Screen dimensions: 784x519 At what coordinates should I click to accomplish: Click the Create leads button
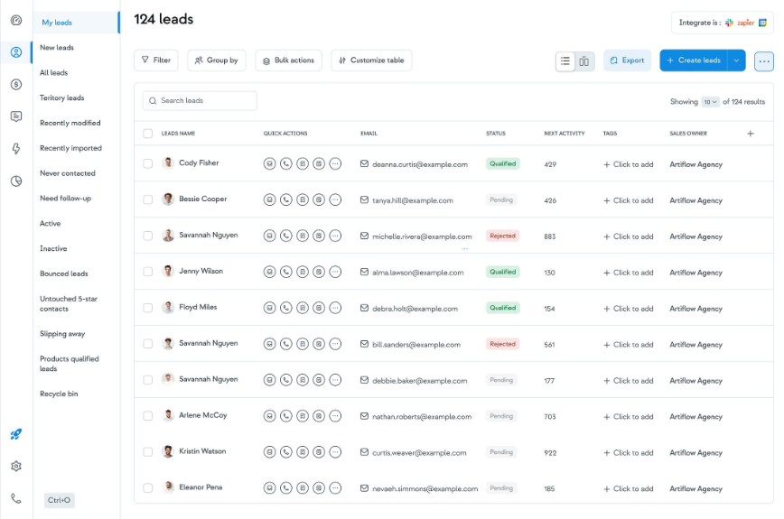(x=694, y=60)
